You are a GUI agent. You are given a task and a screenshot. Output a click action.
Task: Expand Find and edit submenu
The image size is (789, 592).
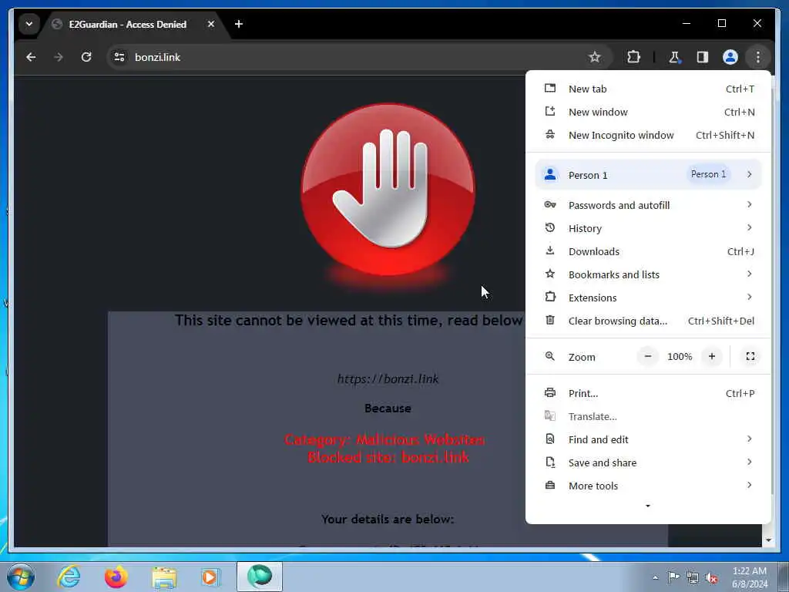pos(648,439)
